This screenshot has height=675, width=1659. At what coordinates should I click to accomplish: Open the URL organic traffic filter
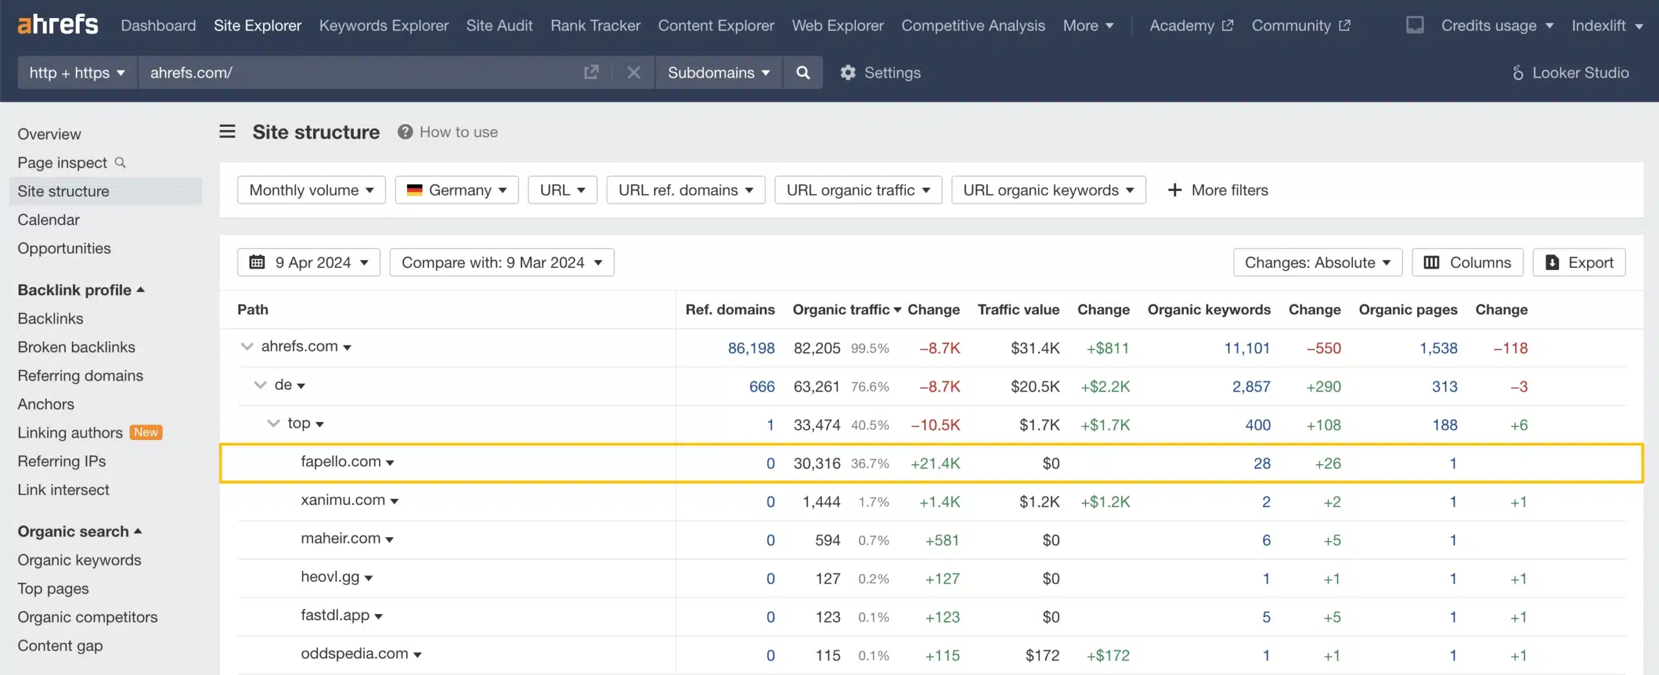[858, 190]
